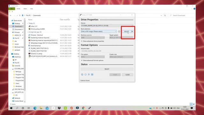
Task: Open Dropbox from taskbar
Action: pos(59,108)
